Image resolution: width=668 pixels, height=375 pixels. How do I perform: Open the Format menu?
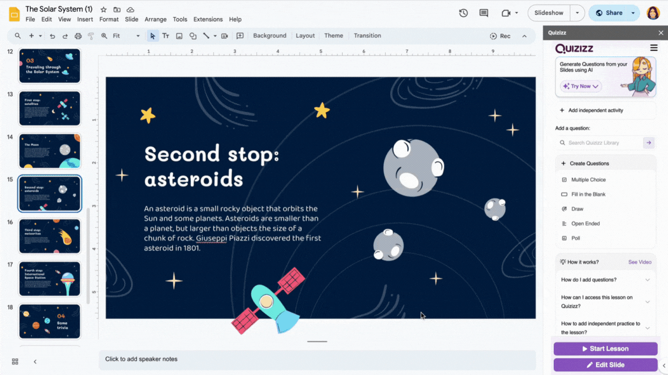point(108,19)
